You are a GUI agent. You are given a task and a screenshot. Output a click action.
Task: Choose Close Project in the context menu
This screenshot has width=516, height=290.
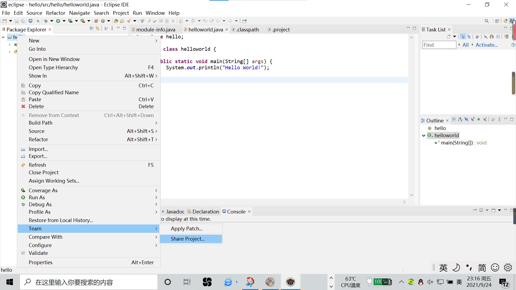(89, 172)
